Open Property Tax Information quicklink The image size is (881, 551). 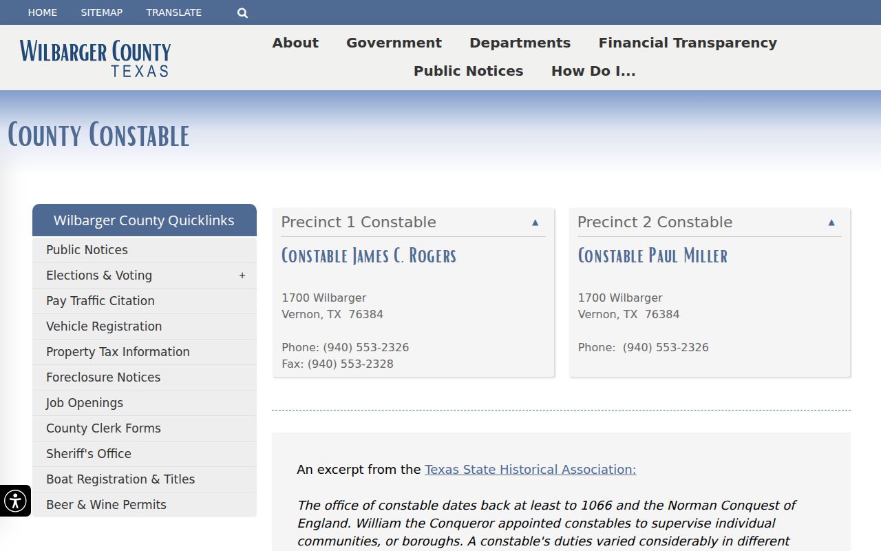point(145,352)
